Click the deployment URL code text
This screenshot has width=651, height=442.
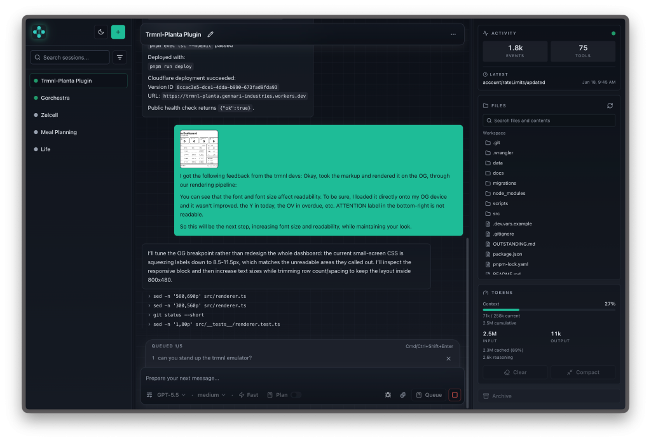click(235, 96)
